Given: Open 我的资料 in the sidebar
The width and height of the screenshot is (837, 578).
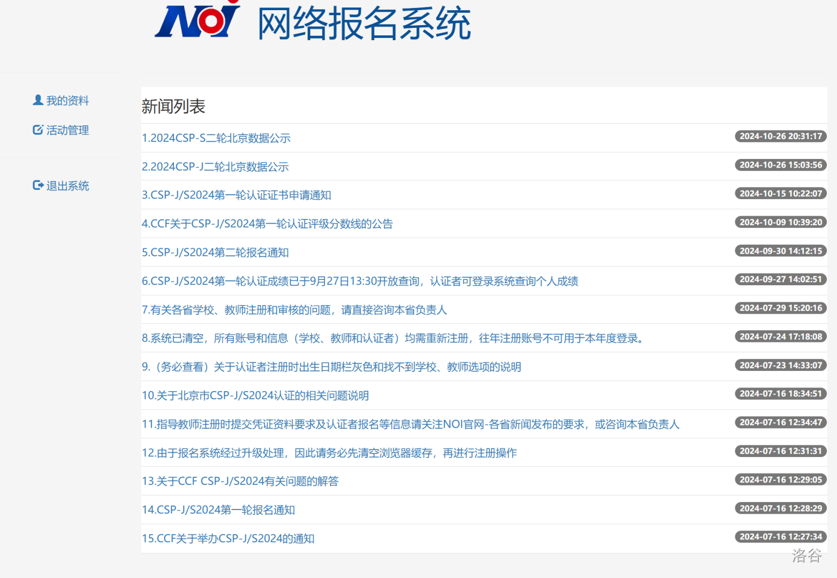Looking at the screenshot, I should click(x=67, y=101).
